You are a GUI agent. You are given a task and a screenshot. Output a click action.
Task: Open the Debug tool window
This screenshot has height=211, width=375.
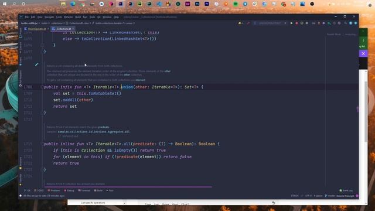(69, 190)
